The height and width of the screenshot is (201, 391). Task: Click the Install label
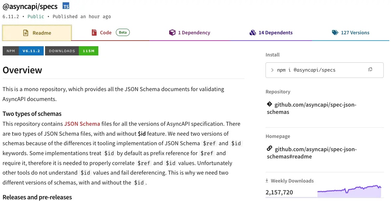(x=272, y=55)
